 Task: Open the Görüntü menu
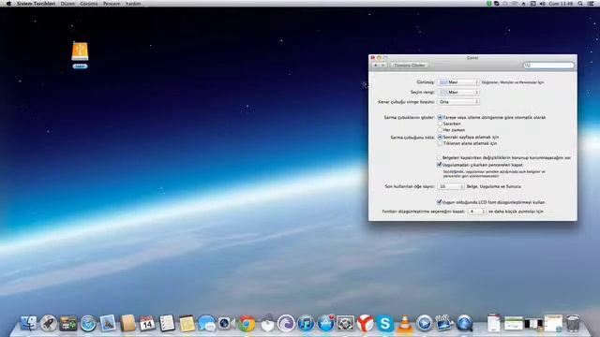pos(89,4)
